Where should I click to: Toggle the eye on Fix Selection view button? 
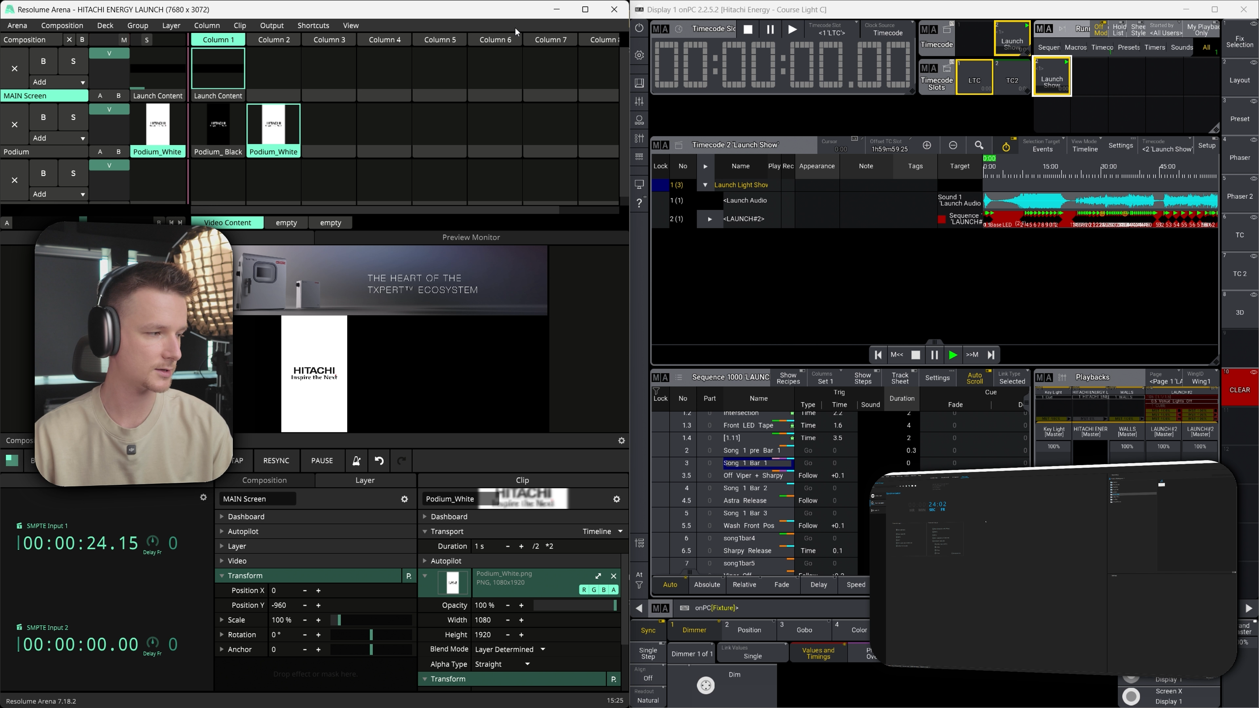pyautogui.click(x=1254, y=24)
